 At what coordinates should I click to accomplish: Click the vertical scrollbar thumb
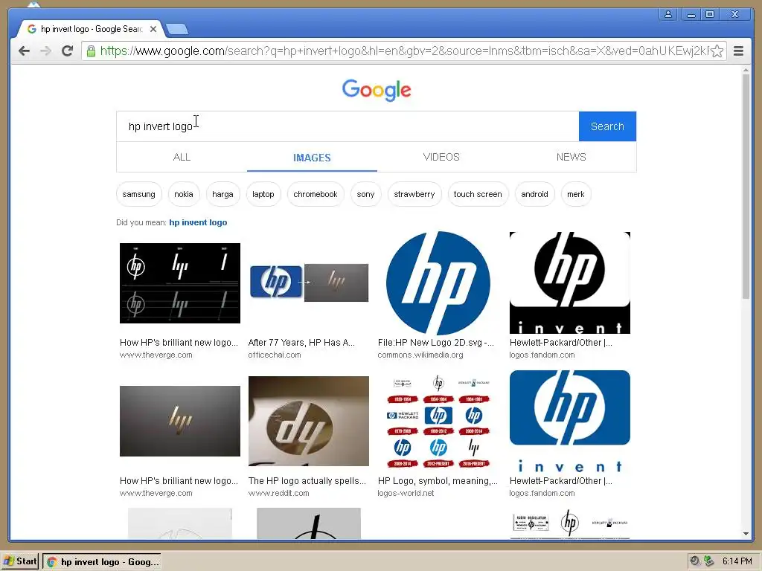pos(746,187)
